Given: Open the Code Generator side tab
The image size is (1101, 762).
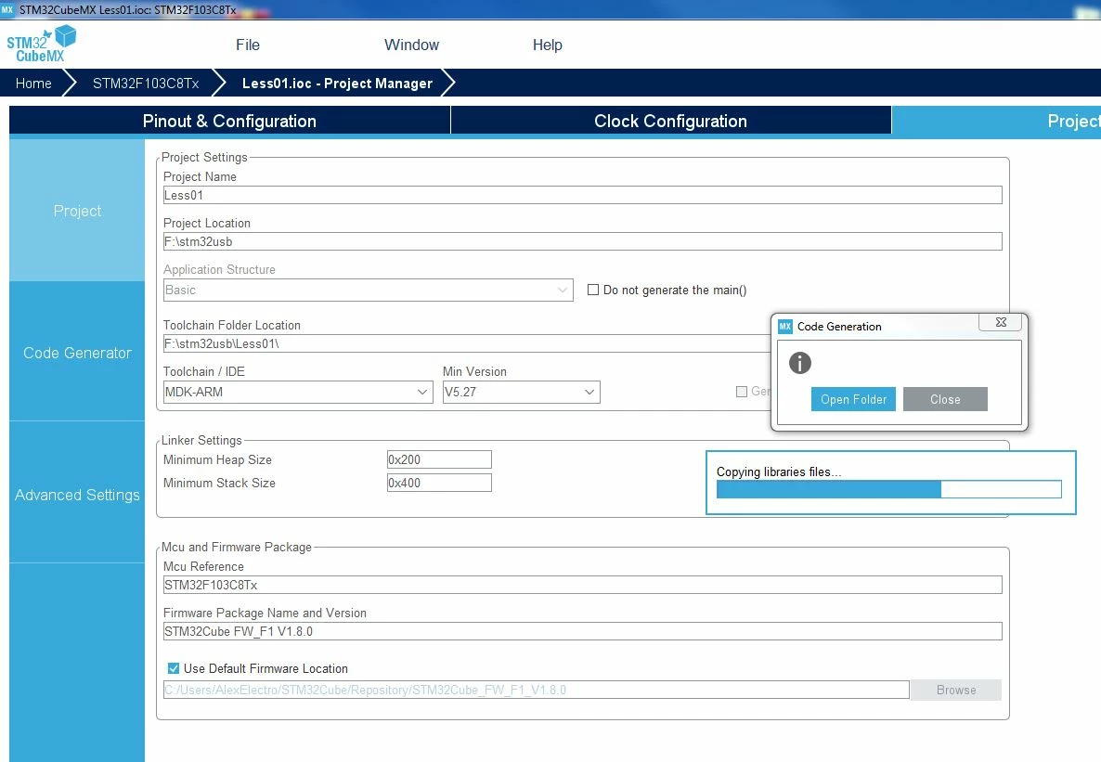Looking at the screenshot, I should tap(77, 353).
